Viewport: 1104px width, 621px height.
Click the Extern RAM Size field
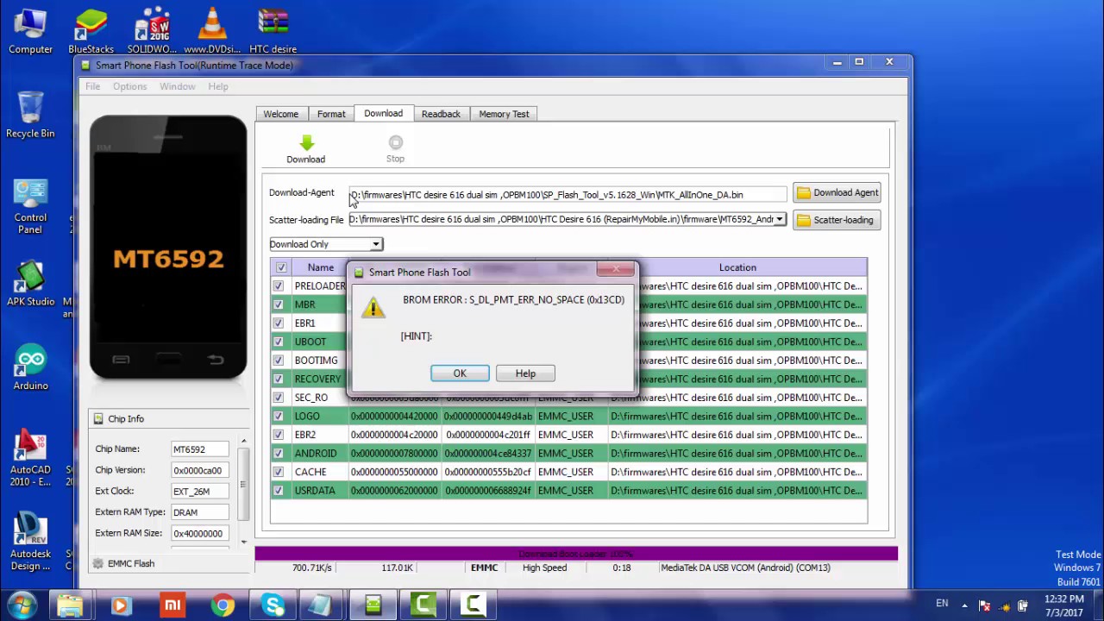pyautogui.click(x=200, y=533)
